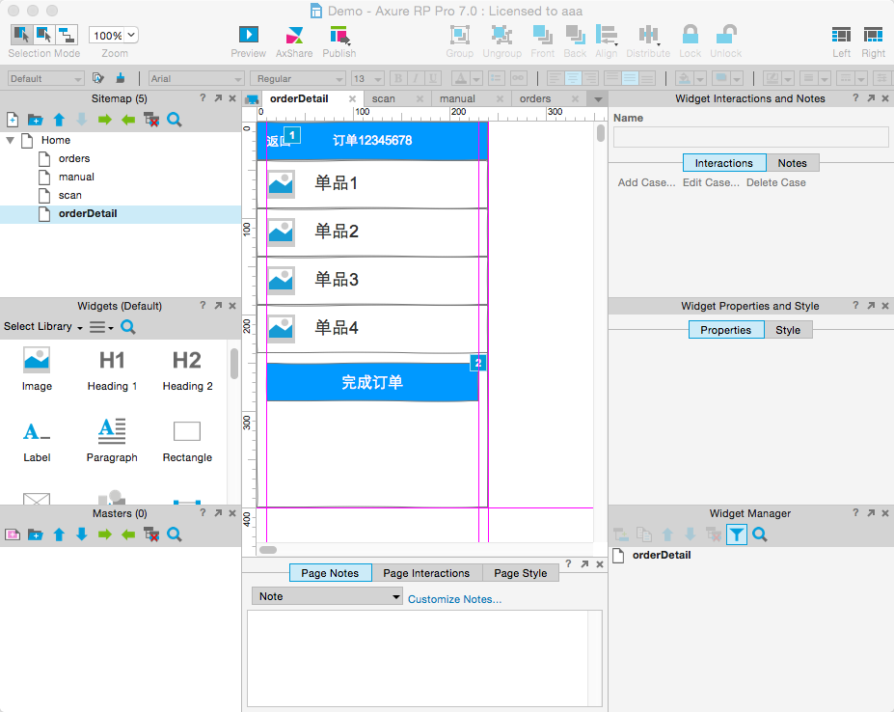Image resolution: width=894 pixels, height=712 pixels.
Task: Indent page with Sitemap green right arrow
Action: coord(105,120)
